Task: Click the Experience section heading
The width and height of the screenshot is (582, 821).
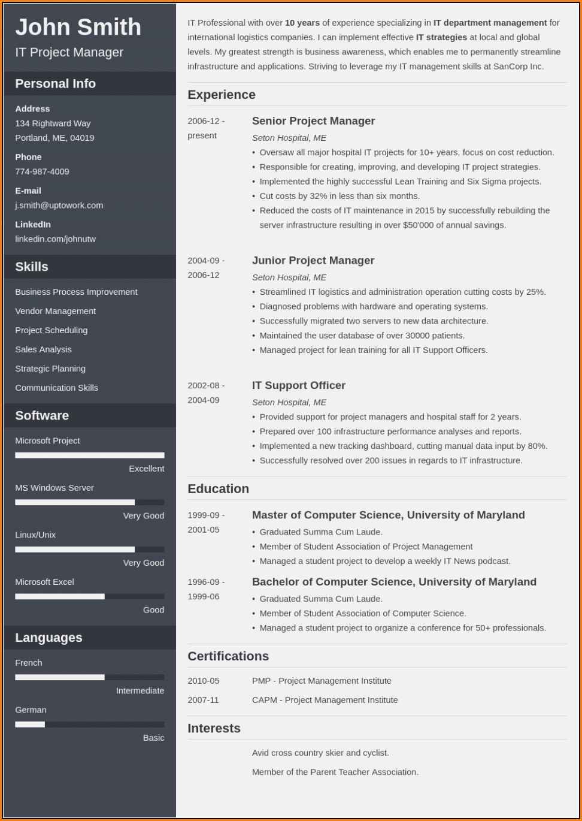Action: click(x=222, y=95)
